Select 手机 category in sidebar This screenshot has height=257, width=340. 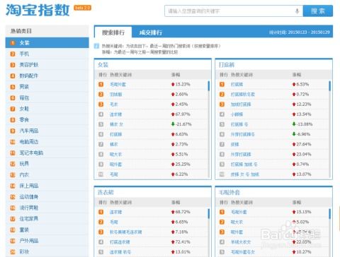(47, 54)
